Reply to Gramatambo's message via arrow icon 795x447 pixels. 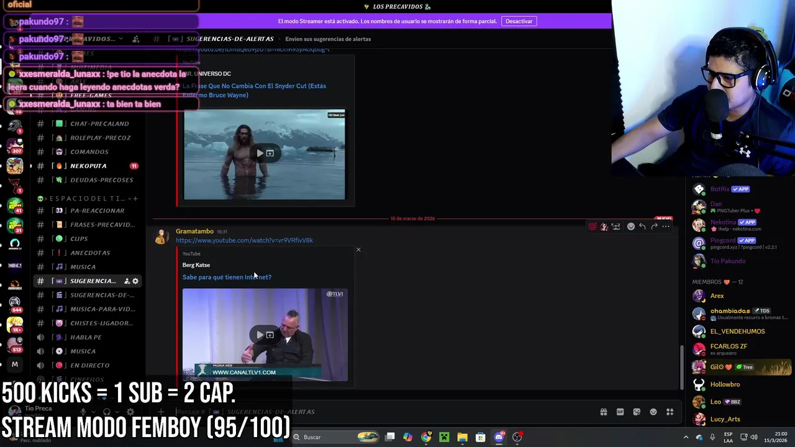coord(642,227)
